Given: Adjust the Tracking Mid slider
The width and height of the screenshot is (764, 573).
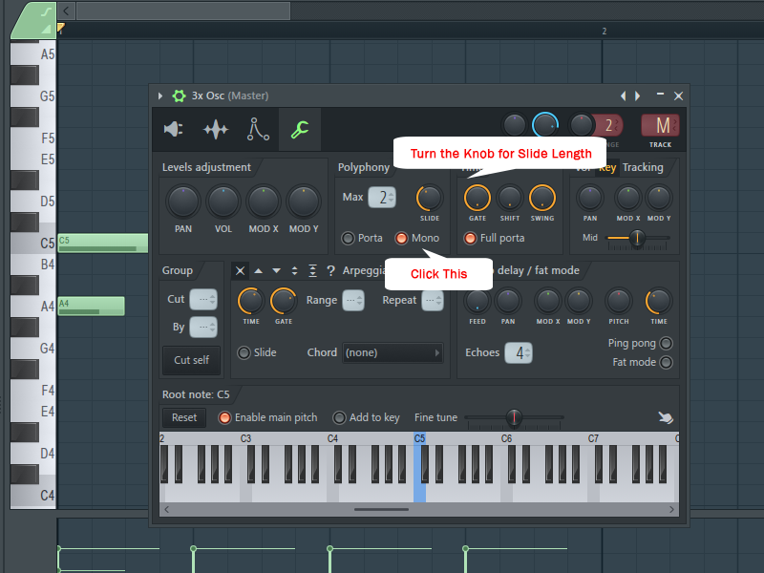Looking at the screenshot, I should [x=637, y=238].
